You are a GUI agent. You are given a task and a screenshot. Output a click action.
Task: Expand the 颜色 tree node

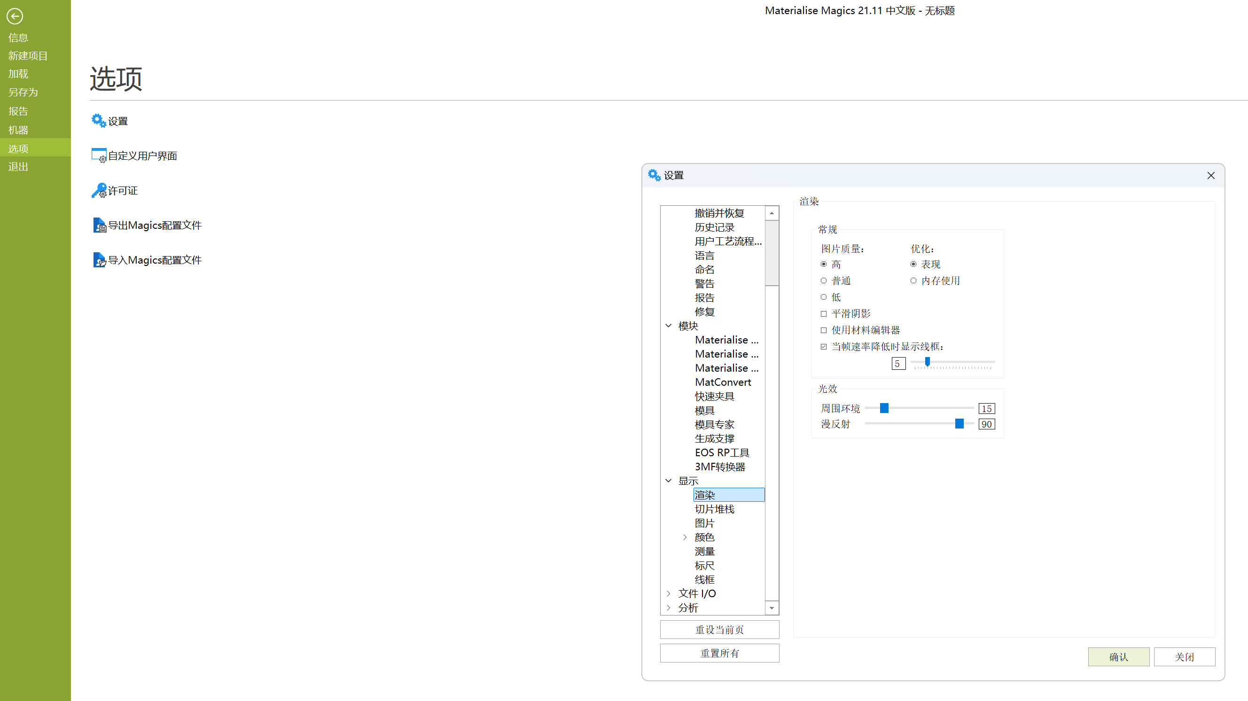coord(685,537)
